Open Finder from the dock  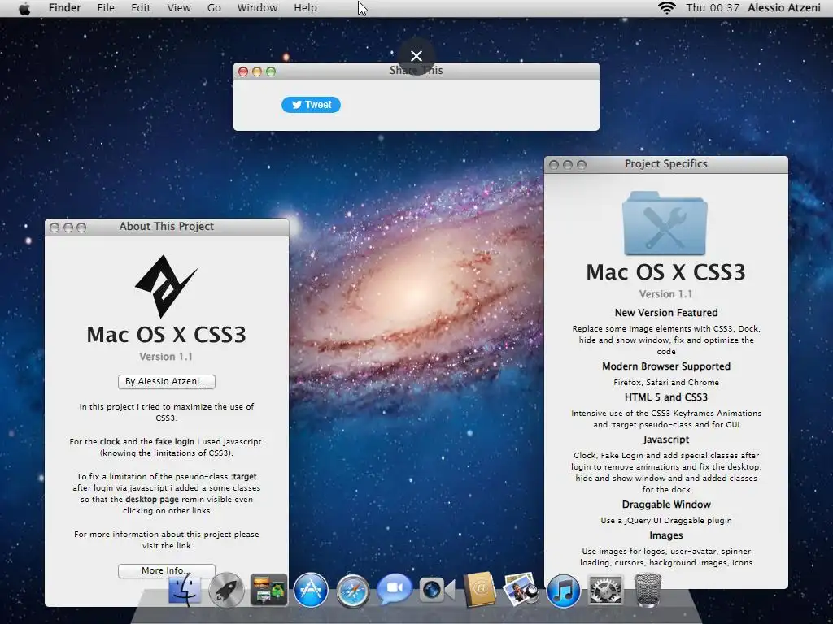pos(185,590)
